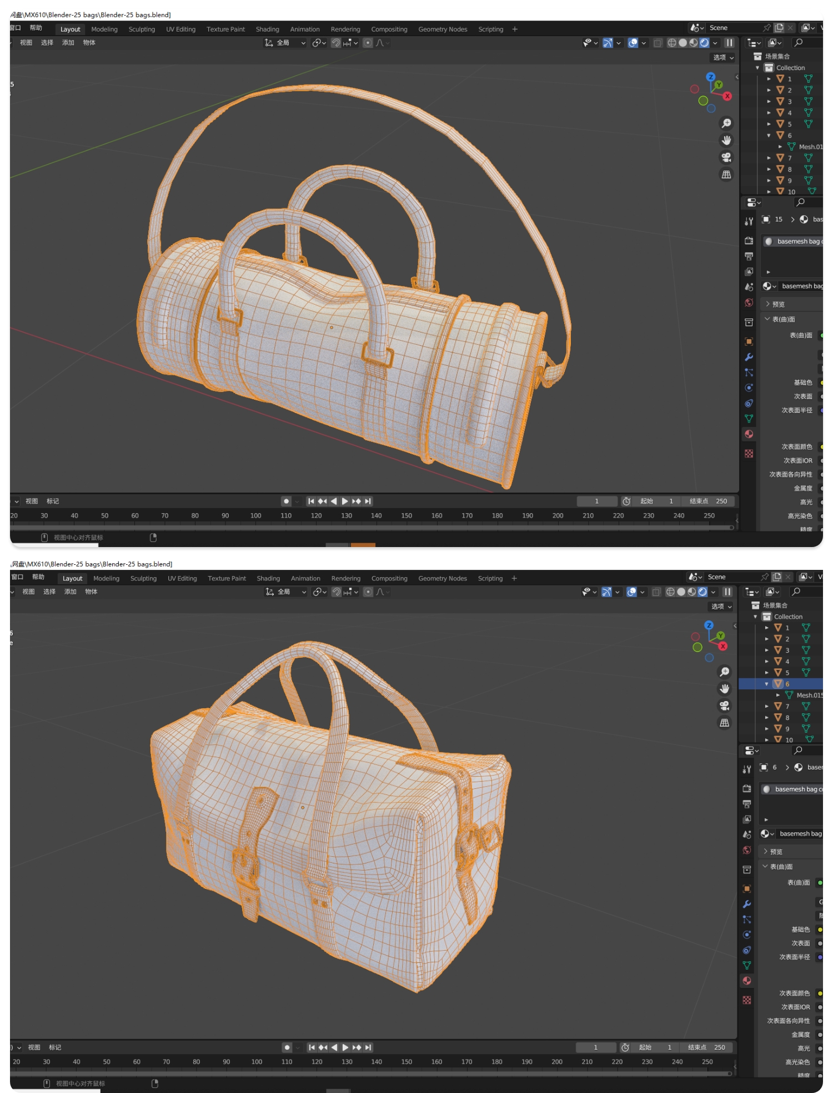Add workspace with plus button, bottom Blender window
Screen dimensions: 833x1093
514,579
